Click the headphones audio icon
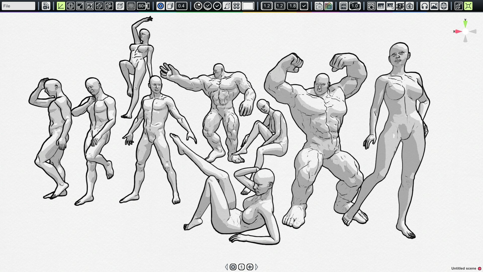Screen dimensions: 483x272 tap(425, 6)
